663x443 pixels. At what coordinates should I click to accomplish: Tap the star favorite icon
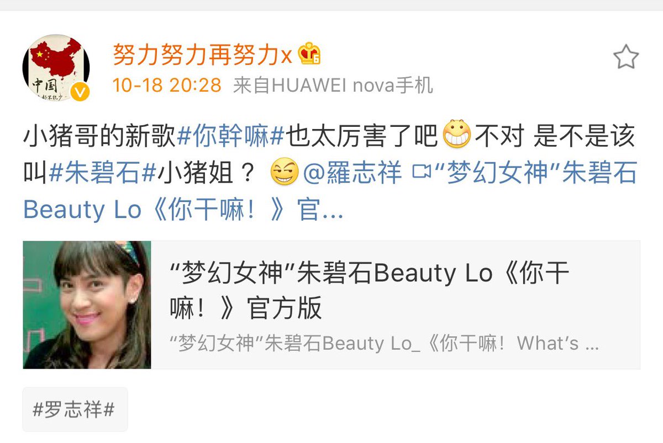(x=626, y=57)
